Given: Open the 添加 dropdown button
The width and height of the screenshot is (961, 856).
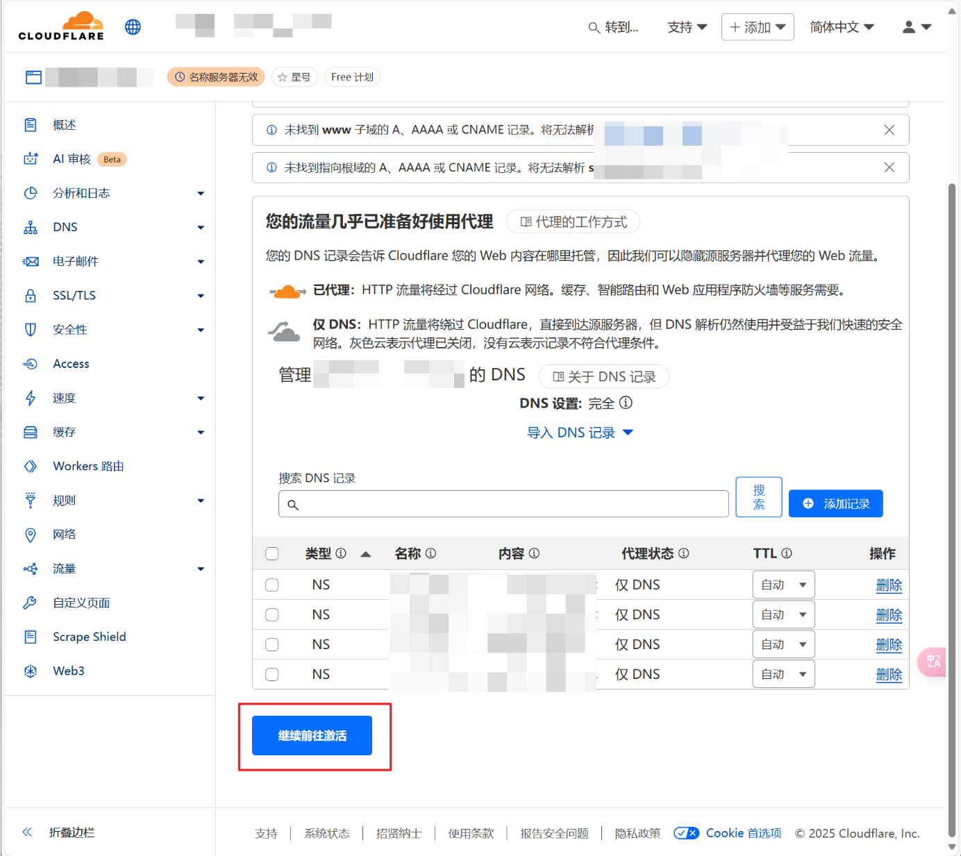Looking at the screenshot, I should click(758, 27).
